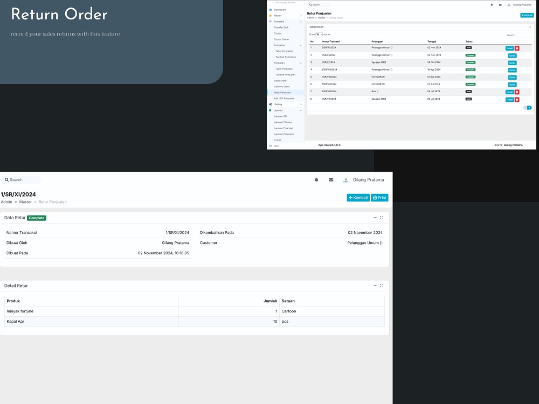Open Delivery Order in the sidebar
Screen dimensions: 539x404
(281, 87)
